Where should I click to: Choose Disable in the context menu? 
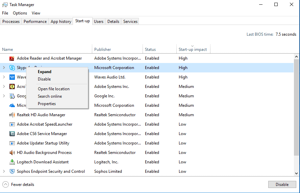pyautogui.click(x=44, y=79)
